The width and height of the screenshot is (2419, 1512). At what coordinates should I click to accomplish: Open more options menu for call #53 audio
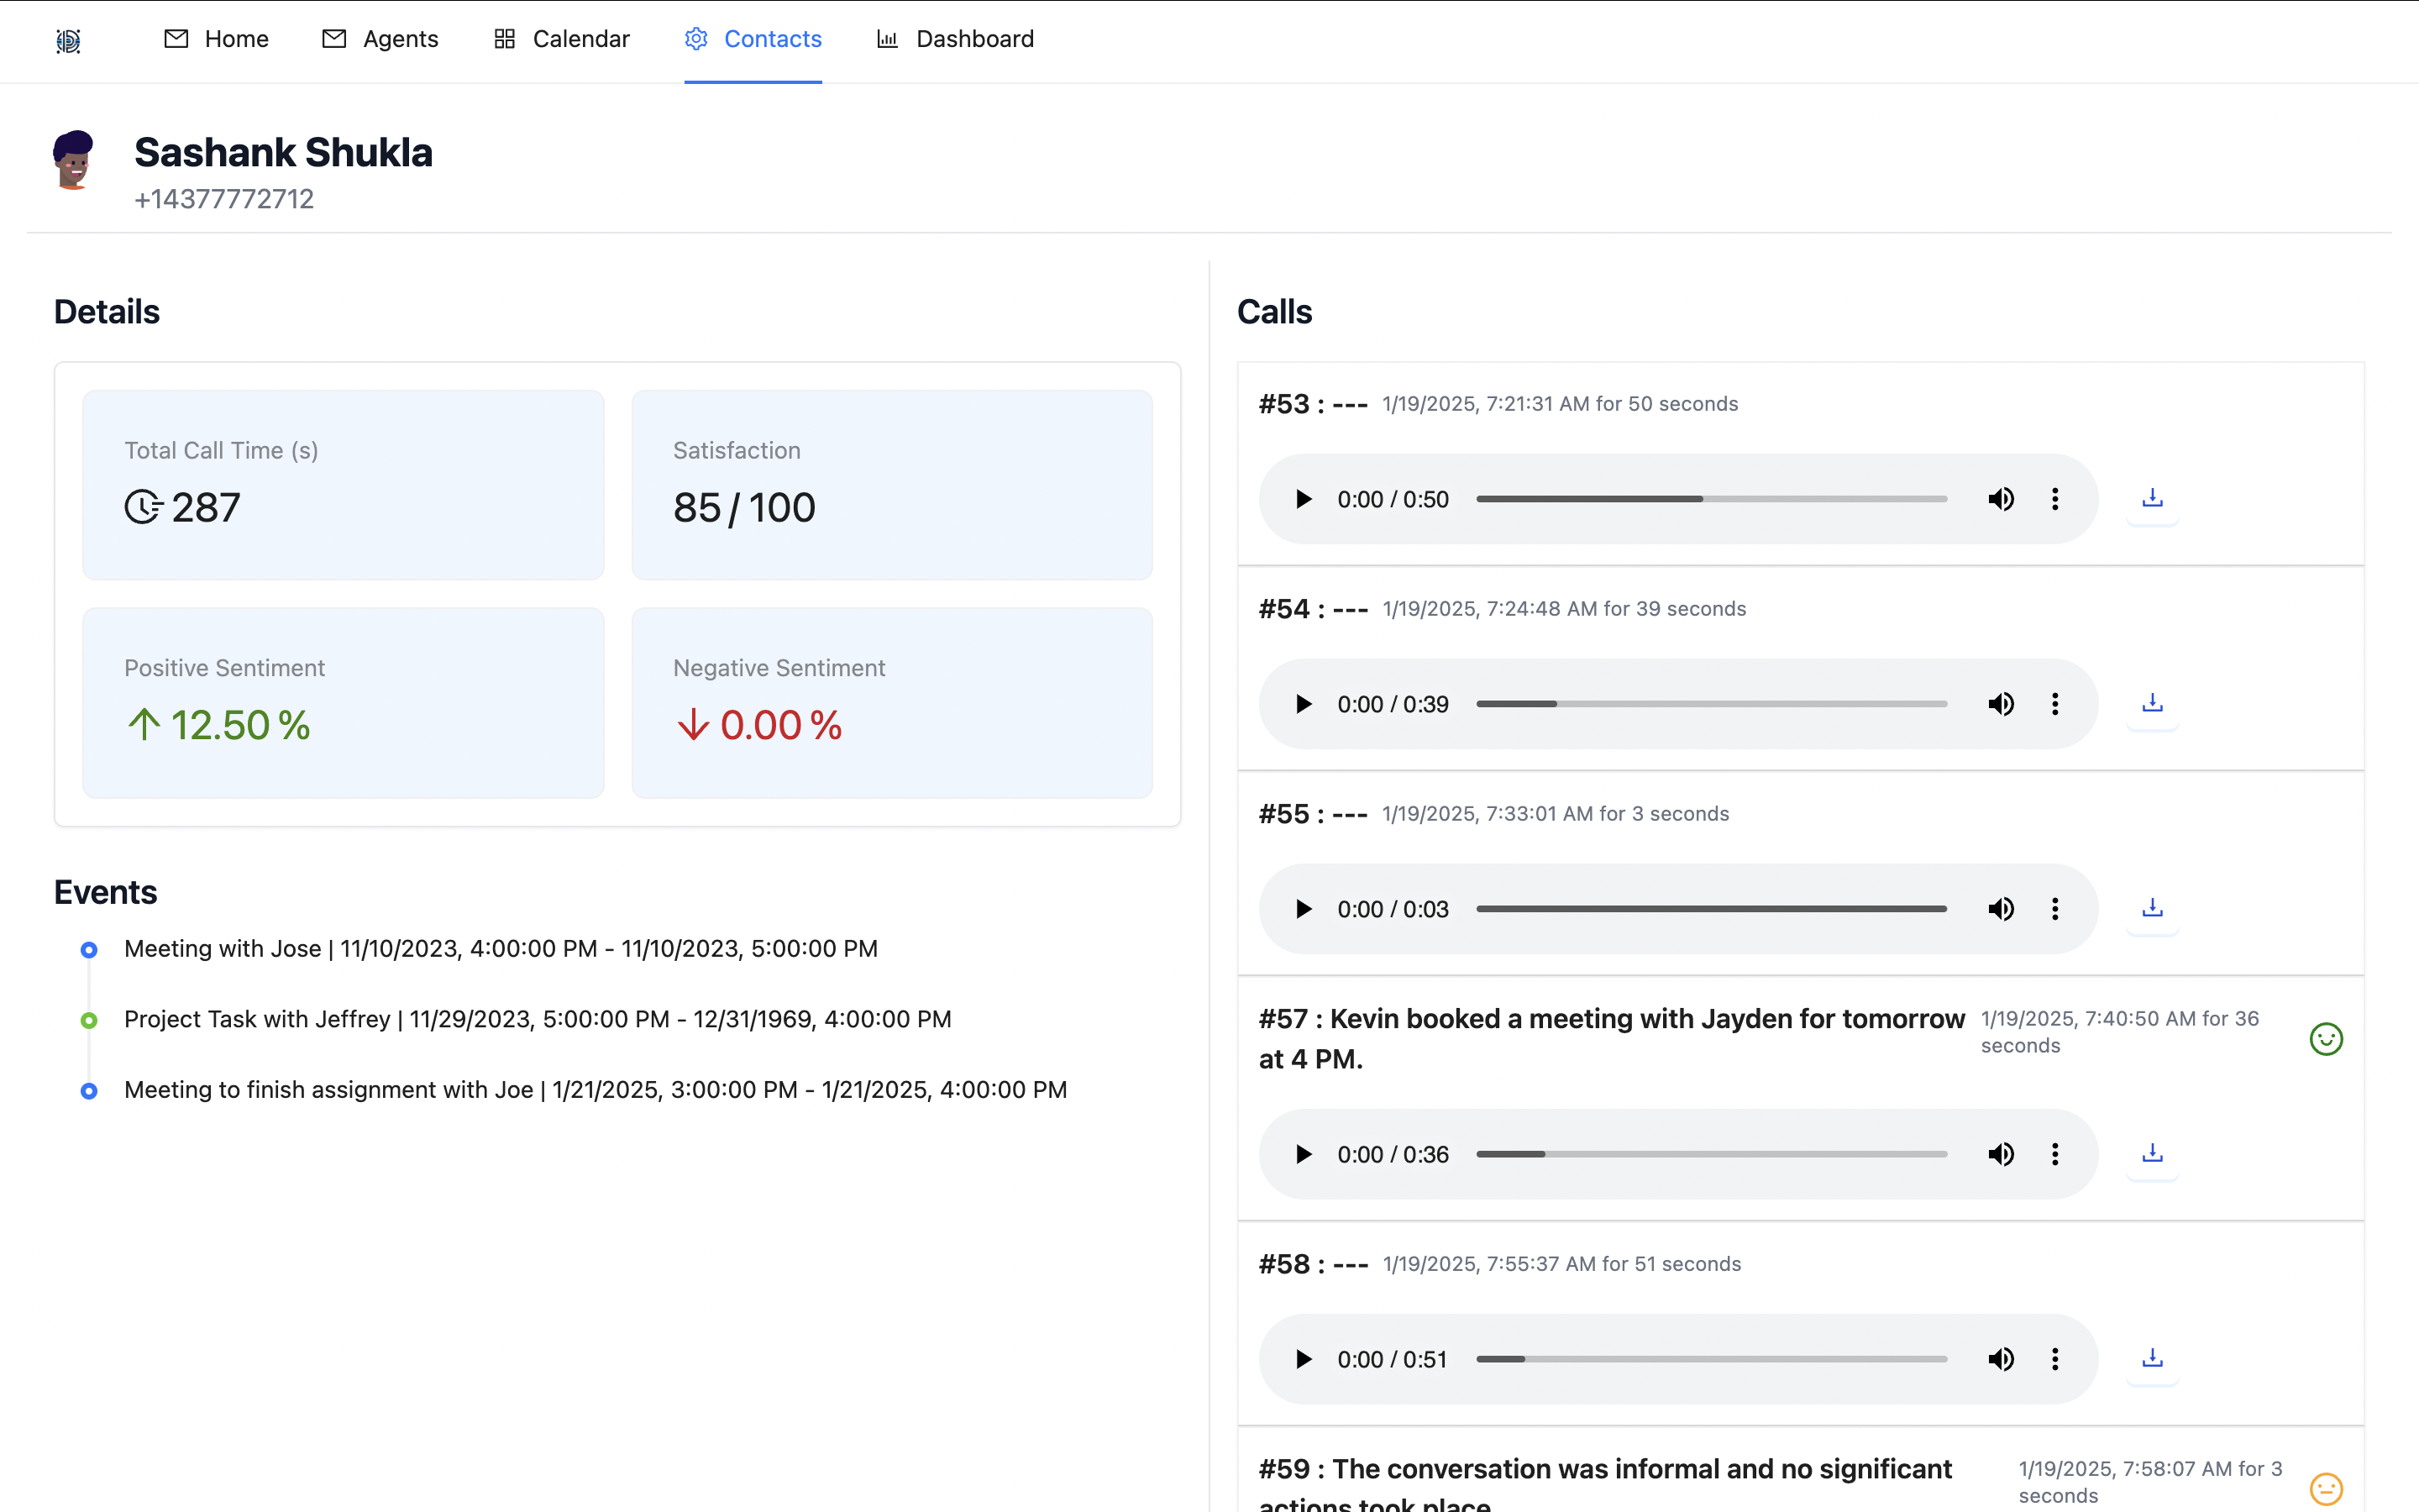pyautogui.click(x=2055, y=499)
